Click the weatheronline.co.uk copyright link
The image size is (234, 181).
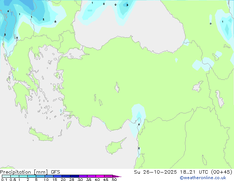[203, 178]
